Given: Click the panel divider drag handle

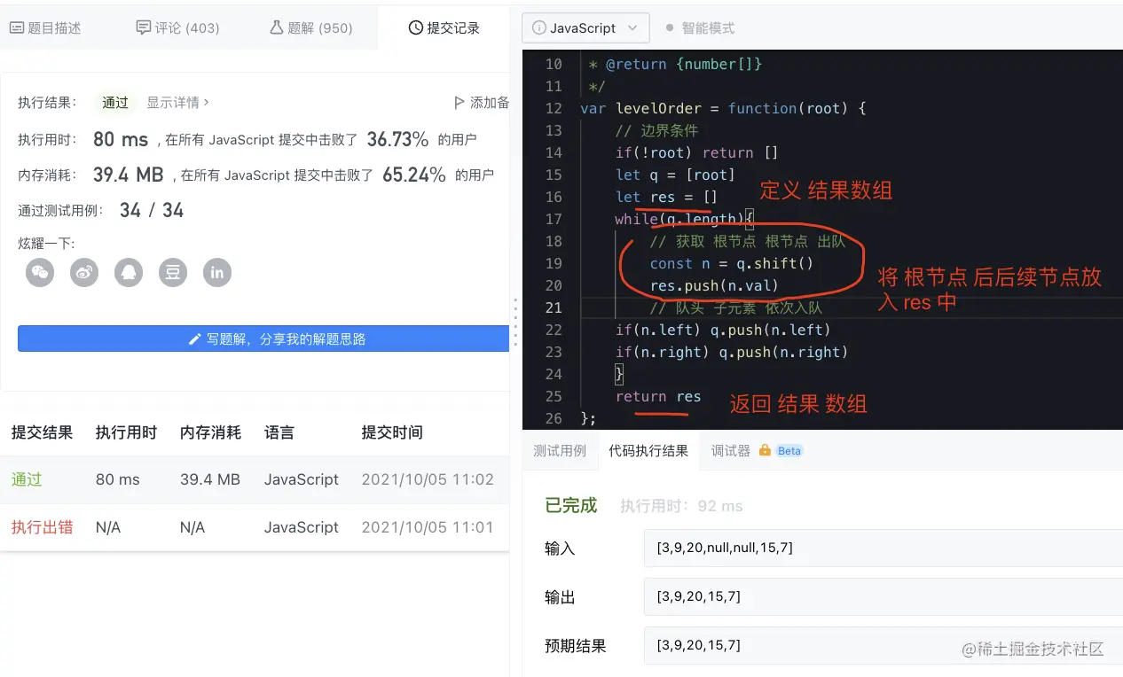Looking at the screenshot, I should click(x=515, y=324).
